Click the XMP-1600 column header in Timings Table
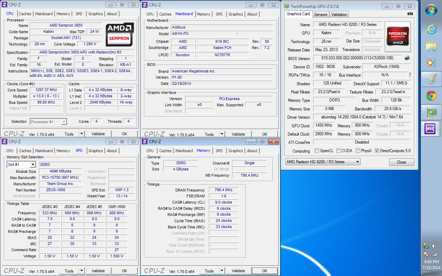442x276 pixels. (x=117, y=207)
